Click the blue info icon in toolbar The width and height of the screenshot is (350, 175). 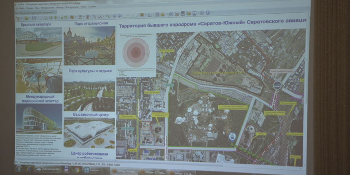point(207,13)
